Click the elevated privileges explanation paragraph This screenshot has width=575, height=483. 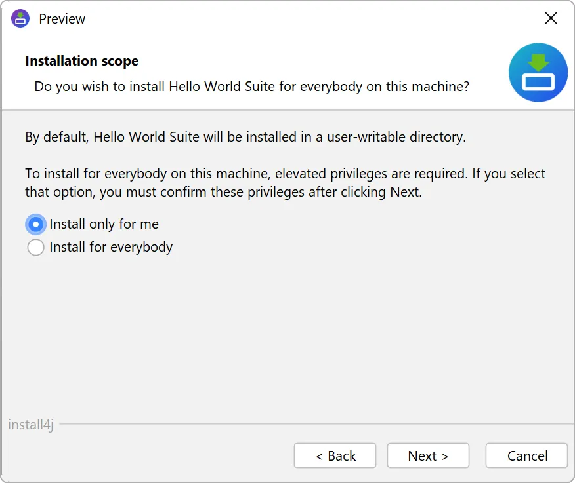[x=285, y=183]
